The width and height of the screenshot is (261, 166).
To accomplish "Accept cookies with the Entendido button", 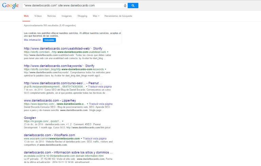I will point(49,40).
